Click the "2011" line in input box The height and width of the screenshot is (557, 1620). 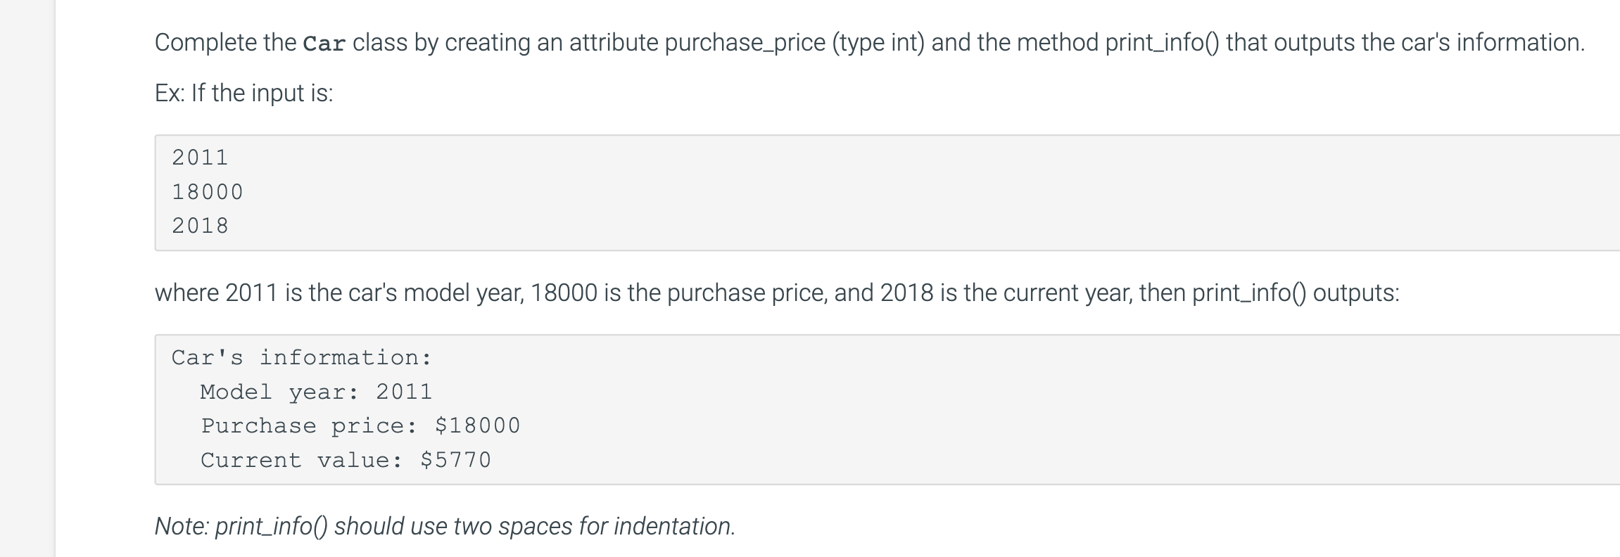pyautogui.click(x=200, y=158)
